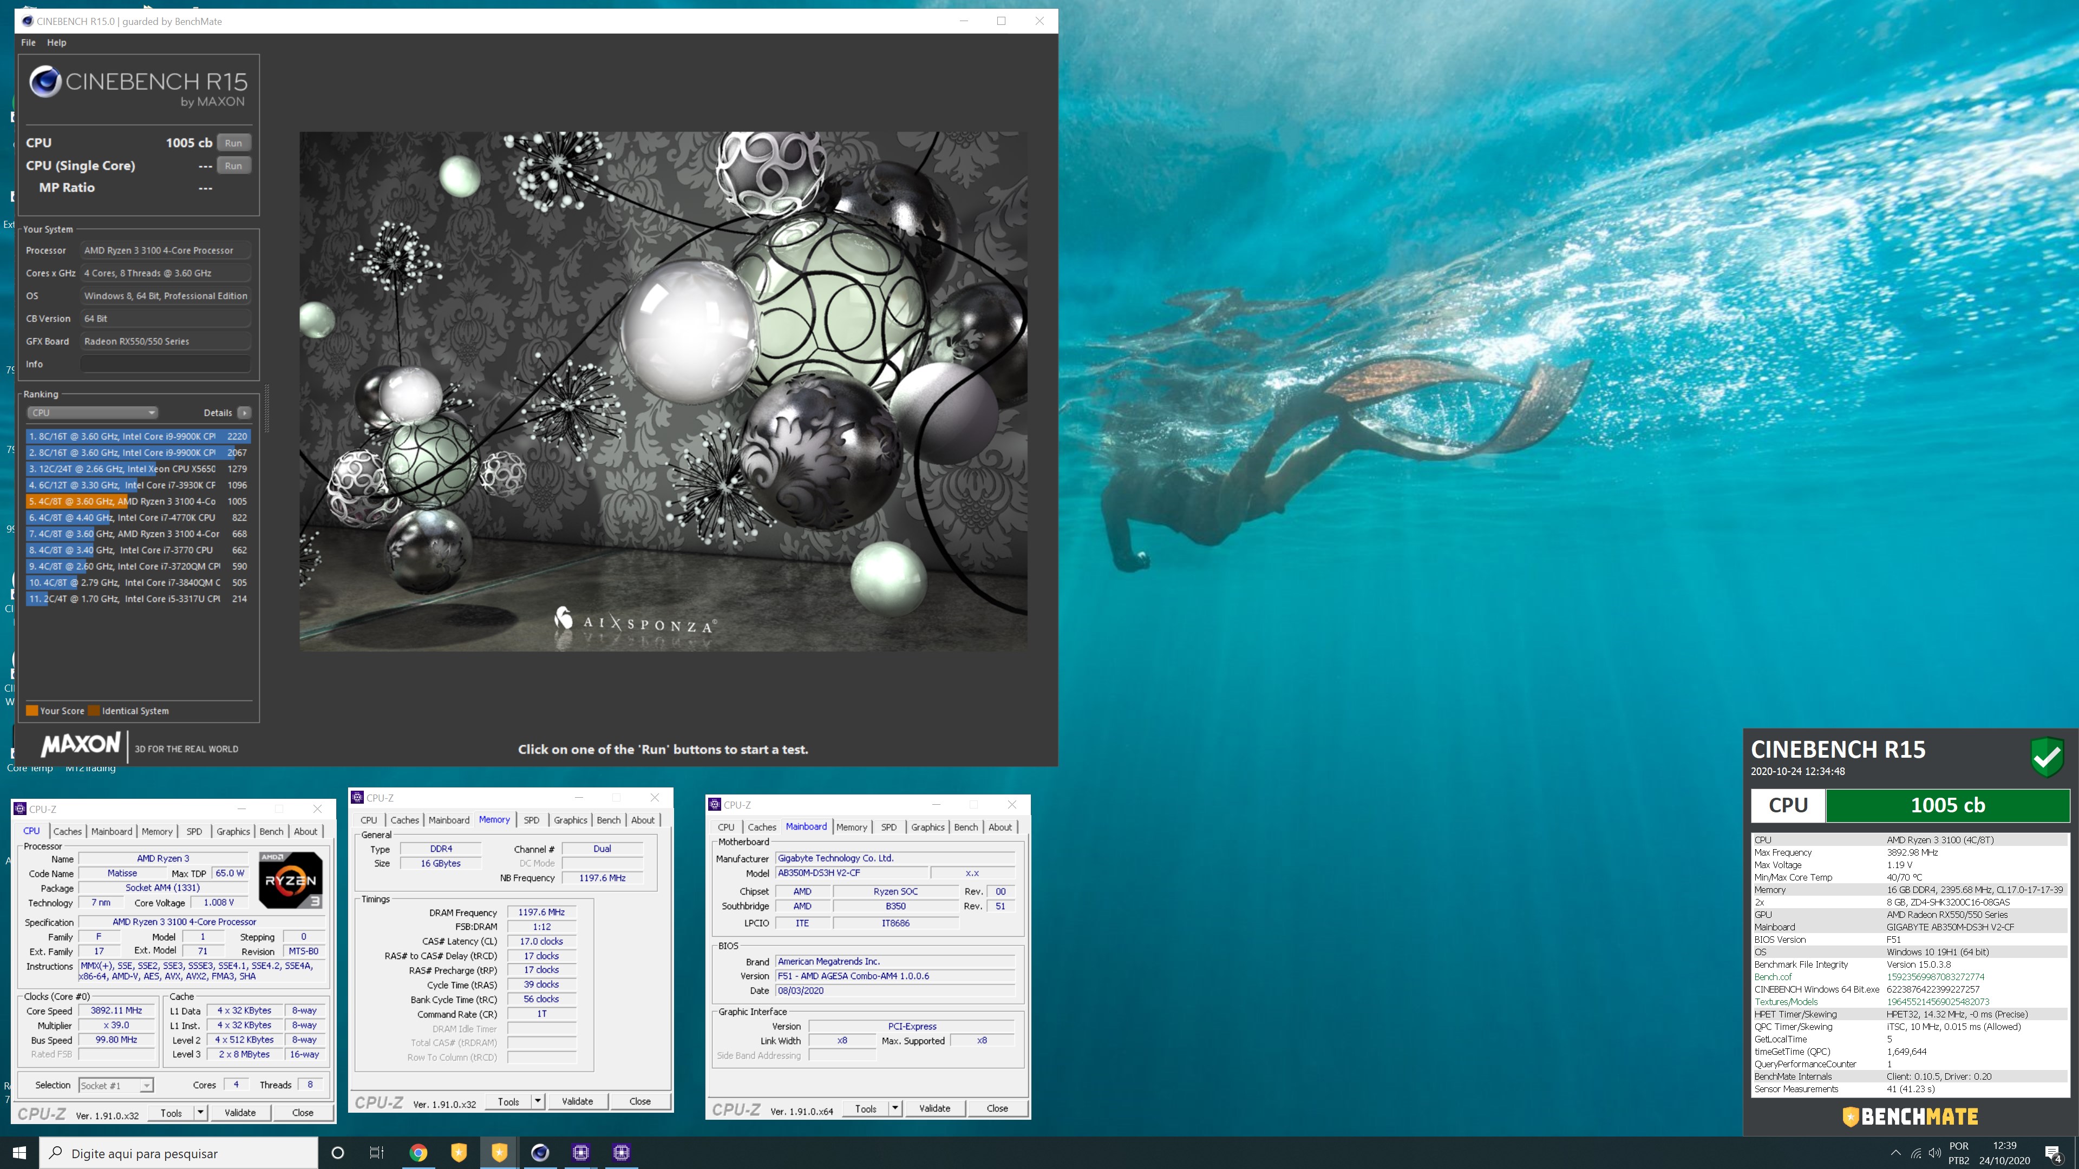2079x1169 pixels.
Task: Click the Core Speed value 3892.11 MHz
Action: (x=116, y=1010)
